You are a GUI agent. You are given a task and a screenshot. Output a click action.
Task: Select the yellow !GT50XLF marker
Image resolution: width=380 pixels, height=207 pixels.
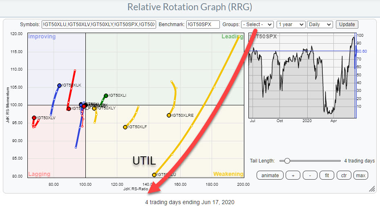coord(125,127)
